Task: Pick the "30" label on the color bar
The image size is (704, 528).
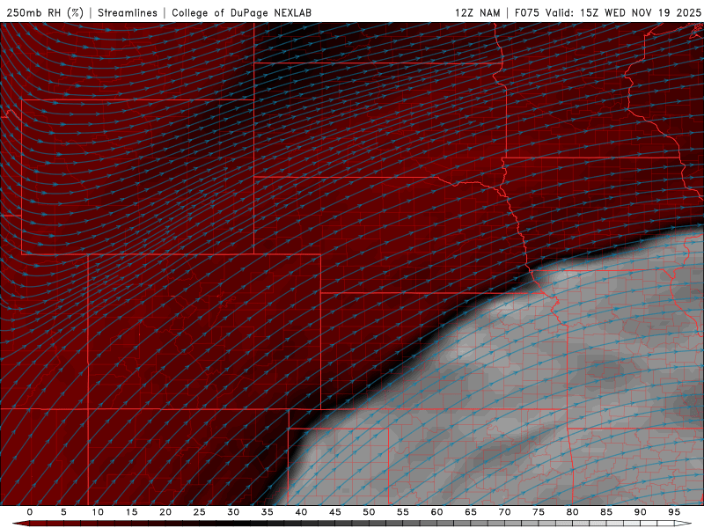Action: coord(233,512)
